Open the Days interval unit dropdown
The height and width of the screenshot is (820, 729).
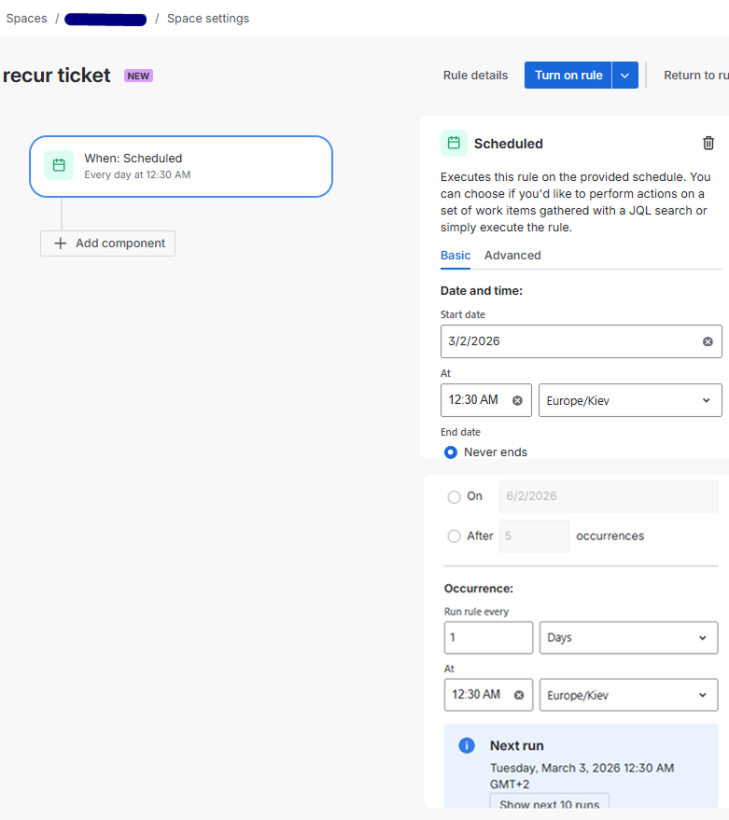coord(628,638)
